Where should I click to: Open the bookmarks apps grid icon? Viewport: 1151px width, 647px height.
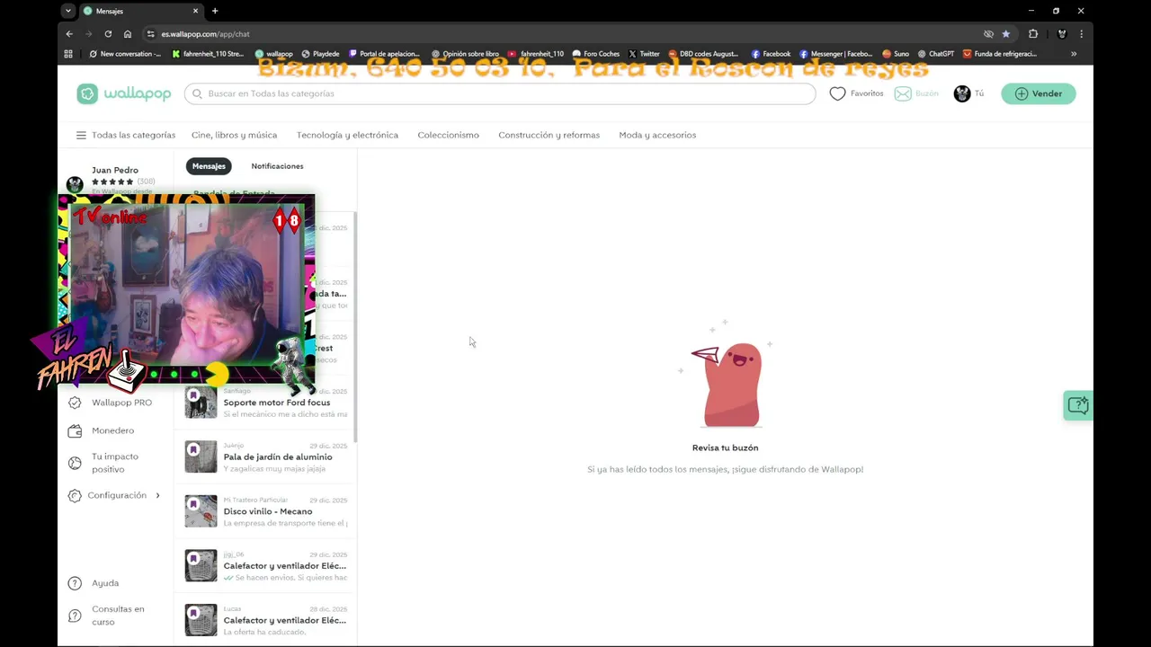[x=68, y=54]
